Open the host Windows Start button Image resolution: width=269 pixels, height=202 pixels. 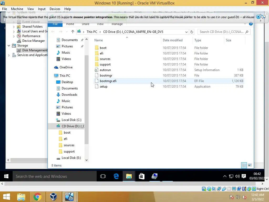pyautogui.click(x=7, y=197)
